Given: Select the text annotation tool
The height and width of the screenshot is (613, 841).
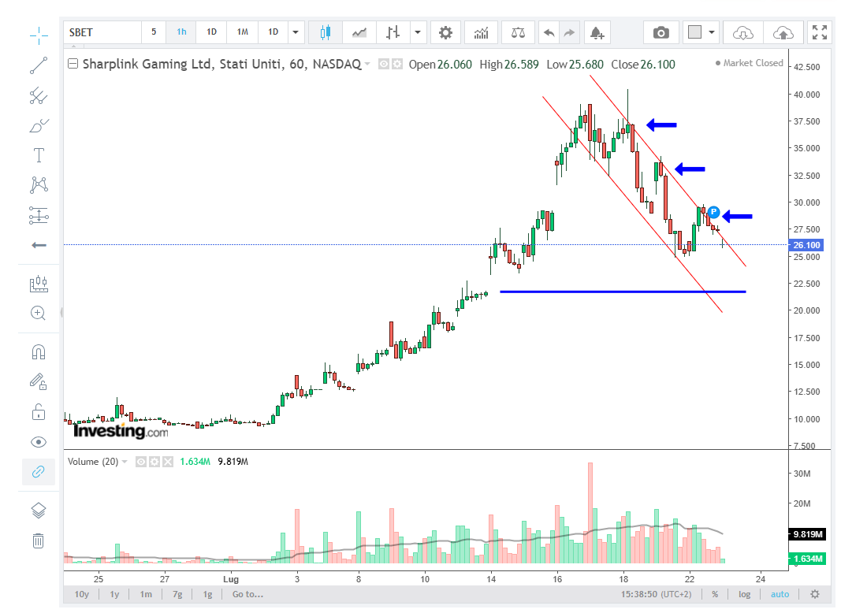Looking at the screenshot, I should [x=39, y=155].
